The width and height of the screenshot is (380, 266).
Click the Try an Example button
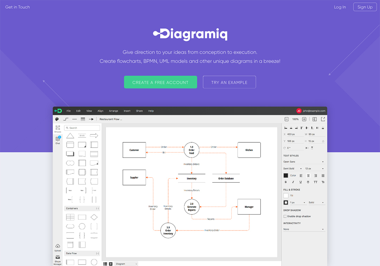point(229,82)
